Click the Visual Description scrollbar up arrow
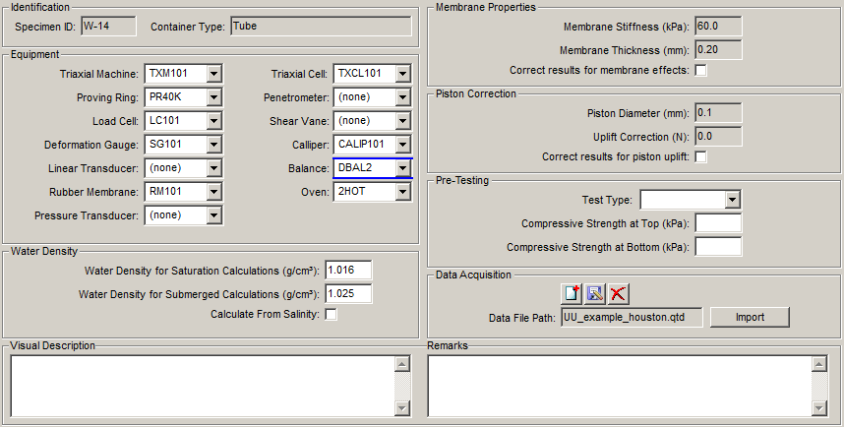This screenshot has height=427, width=844. 400,363
